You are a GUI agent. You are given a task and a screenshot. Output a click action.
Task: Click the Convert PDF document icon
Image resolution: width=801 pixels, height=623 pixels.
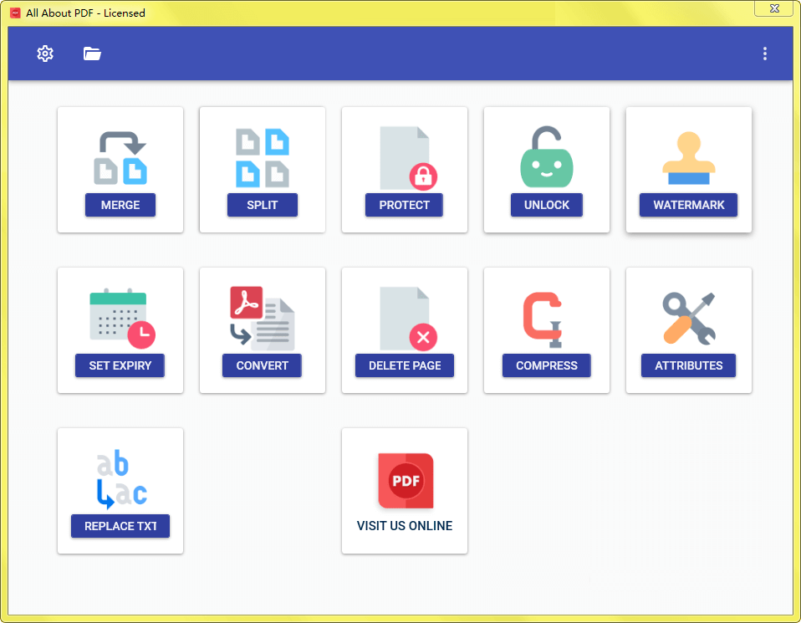pyautogui.click(x=263, y=318)
